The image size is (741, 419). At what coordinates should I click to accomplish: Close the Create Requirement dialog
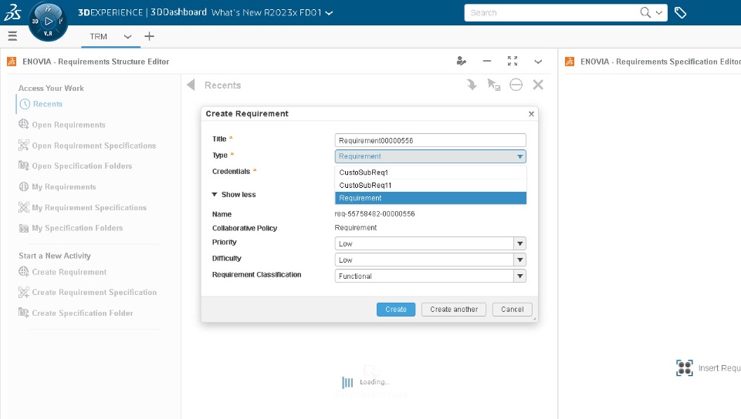coord(531,113)
